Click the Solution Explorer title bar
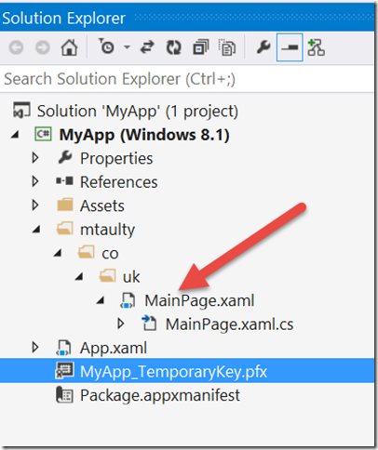Viewport: 378px width, 450px height. point(187,18)
